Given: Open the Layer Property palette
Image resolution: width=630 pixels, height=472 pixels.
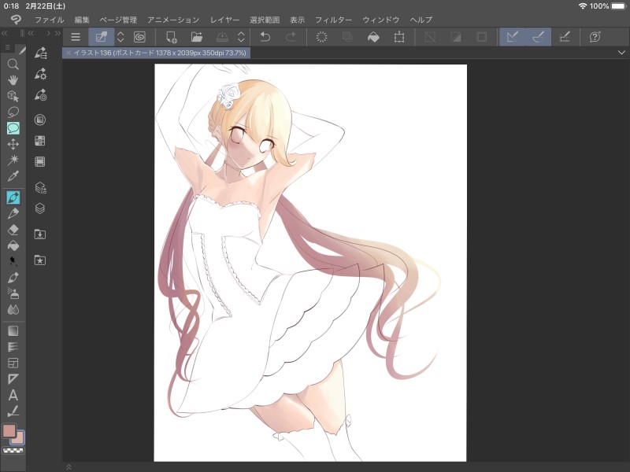Looking at the screenshot, I should [x=40, y=187].
